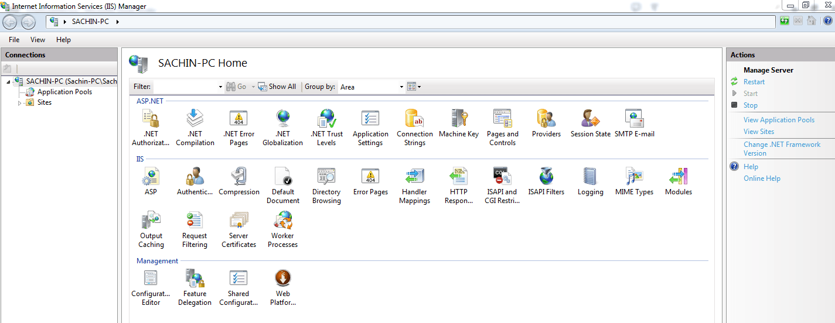This screenshot has height=323, width=835.
Task: Click the Back navigation arrow
Action: click(10, 22)
